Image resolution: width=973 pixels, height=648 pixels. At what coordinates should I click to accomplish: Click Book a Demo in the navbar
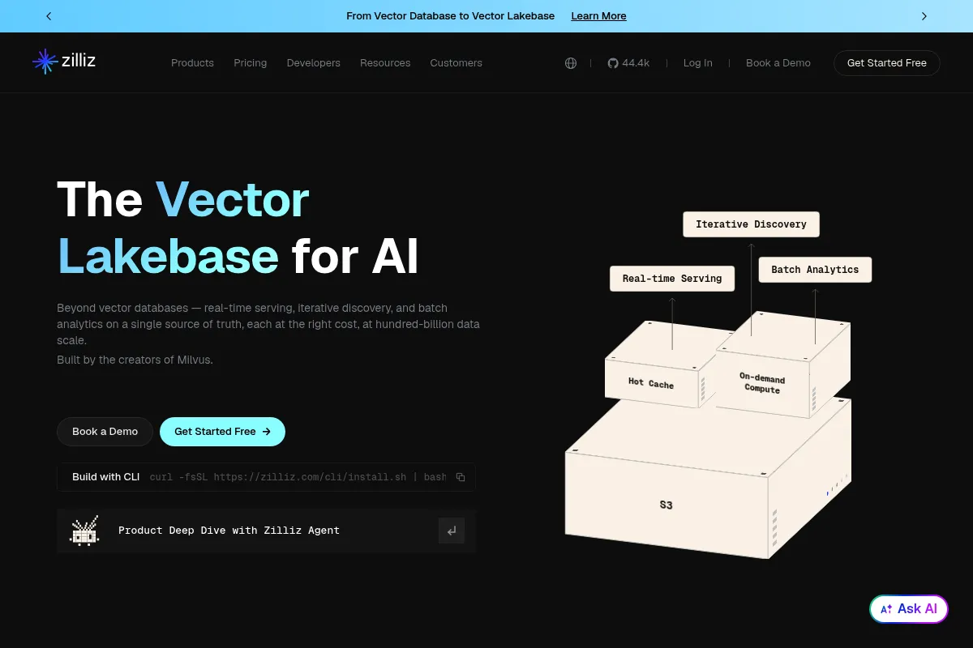click(778, 63)
